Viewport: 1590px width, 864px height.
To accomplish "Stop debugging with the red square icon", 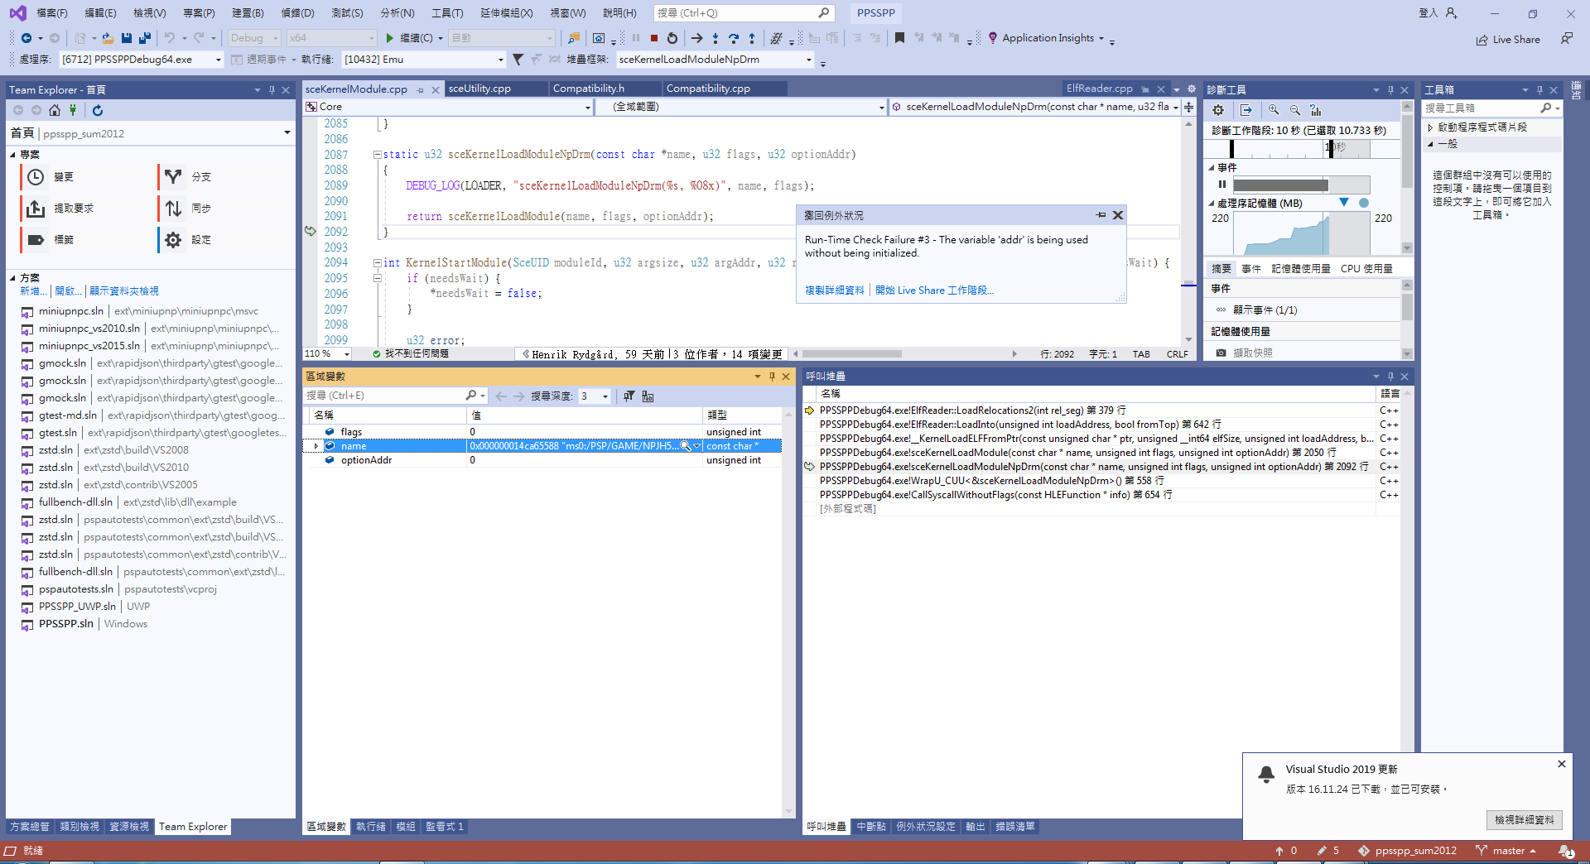I will (x=654, y=38).
